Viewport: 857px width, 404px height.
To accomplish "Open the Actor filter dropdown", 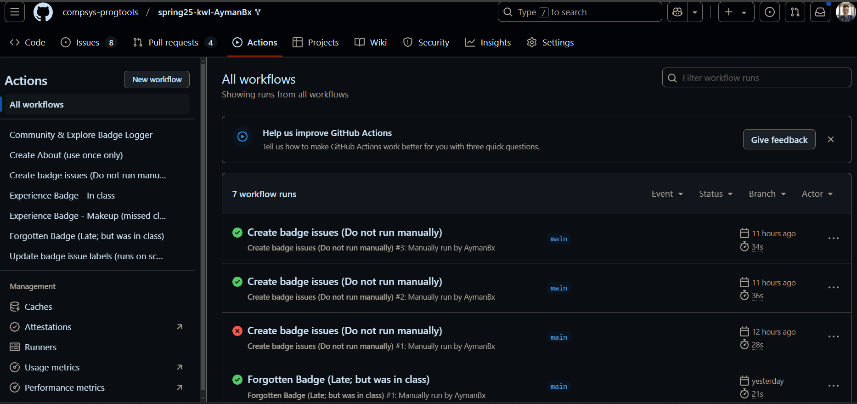I will click(x=817, y=194).
